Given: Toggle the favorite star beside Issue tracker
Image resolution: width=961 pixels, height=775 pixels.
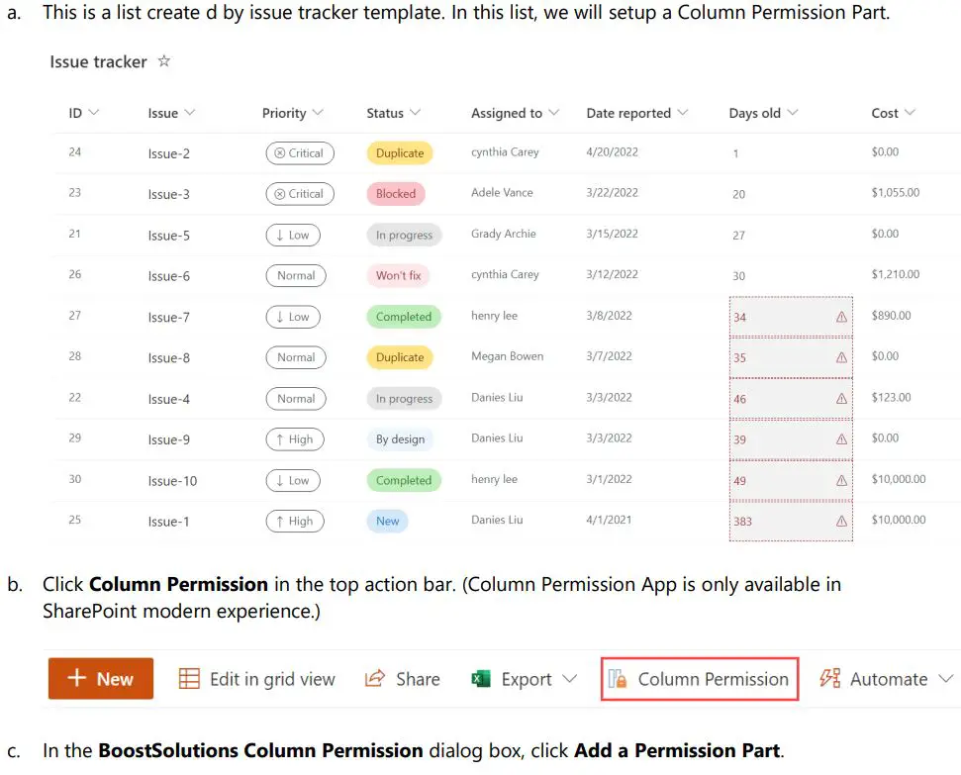Looking at the screenshot, I should pos(163,60).
